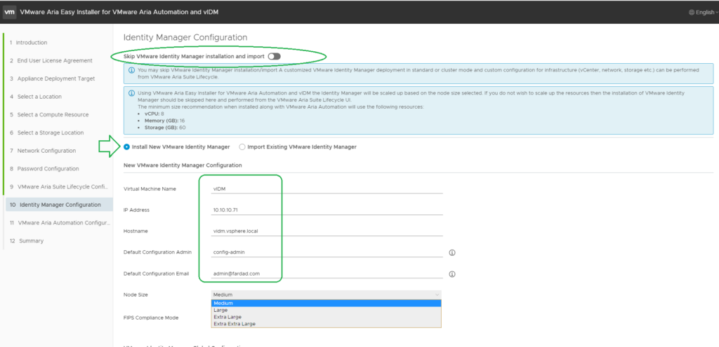The height and width of the screenshot is (347, 719).
Task: Click the Node Size label
Action: tap(136, 295)
